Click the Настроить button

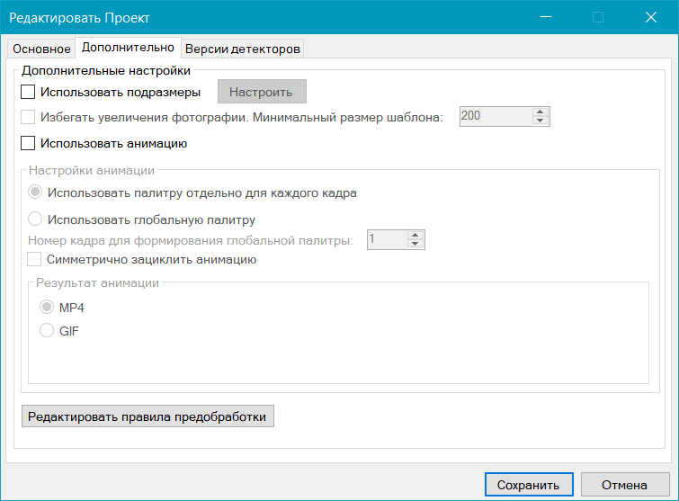[261, 92]
